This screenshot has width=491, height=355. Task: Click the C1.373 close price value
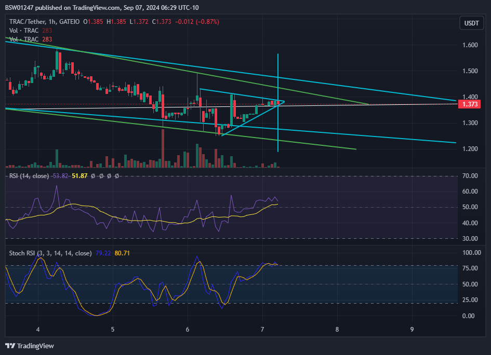[x=162, y=22]
